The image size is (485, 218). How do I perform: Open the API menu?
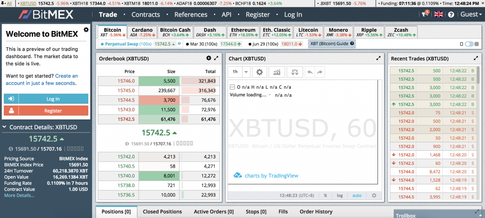click(x=226, y=15)
